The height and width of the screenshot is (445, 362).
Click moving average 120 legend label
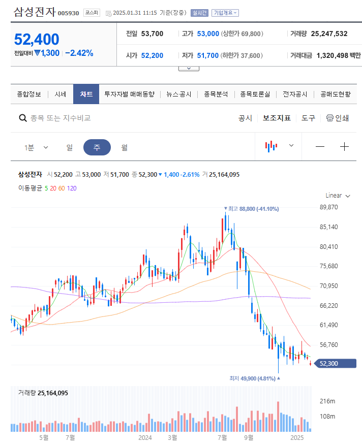coord(72,188)
